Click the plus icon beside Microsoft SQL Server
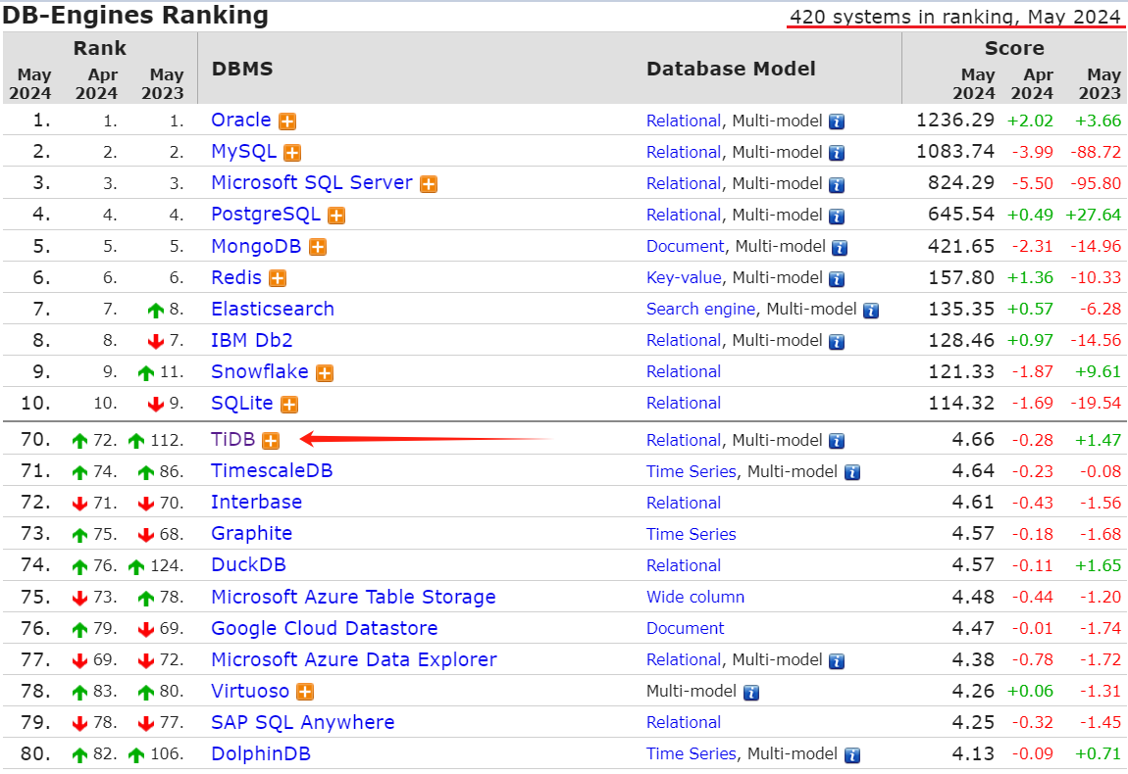1128x774 pixels. [429, 185]
